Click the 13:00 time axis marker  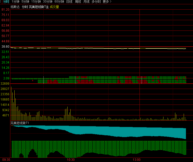[x=136, y=160]
